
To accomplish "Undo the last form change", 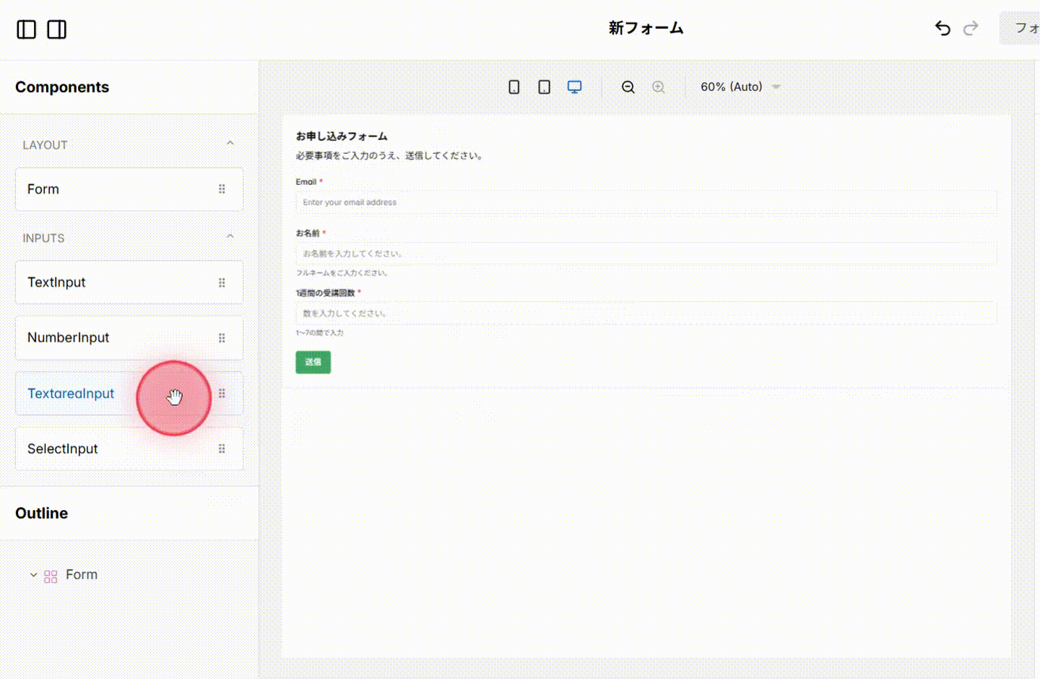I will [x=942, y=28].
